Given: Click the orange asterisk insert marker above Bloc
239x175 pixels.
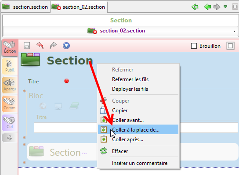Looking at the screenshot, I should click(24, 91).
